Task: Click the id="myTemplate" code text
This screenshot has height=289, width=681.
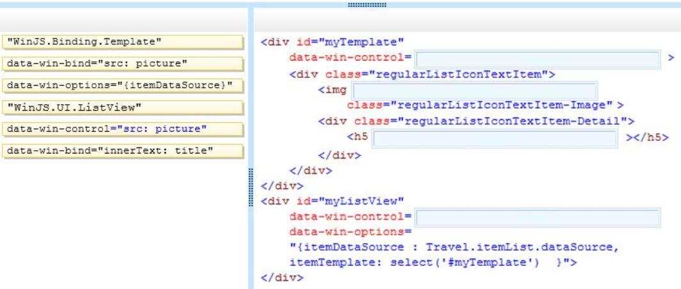Action: point(351,43)
